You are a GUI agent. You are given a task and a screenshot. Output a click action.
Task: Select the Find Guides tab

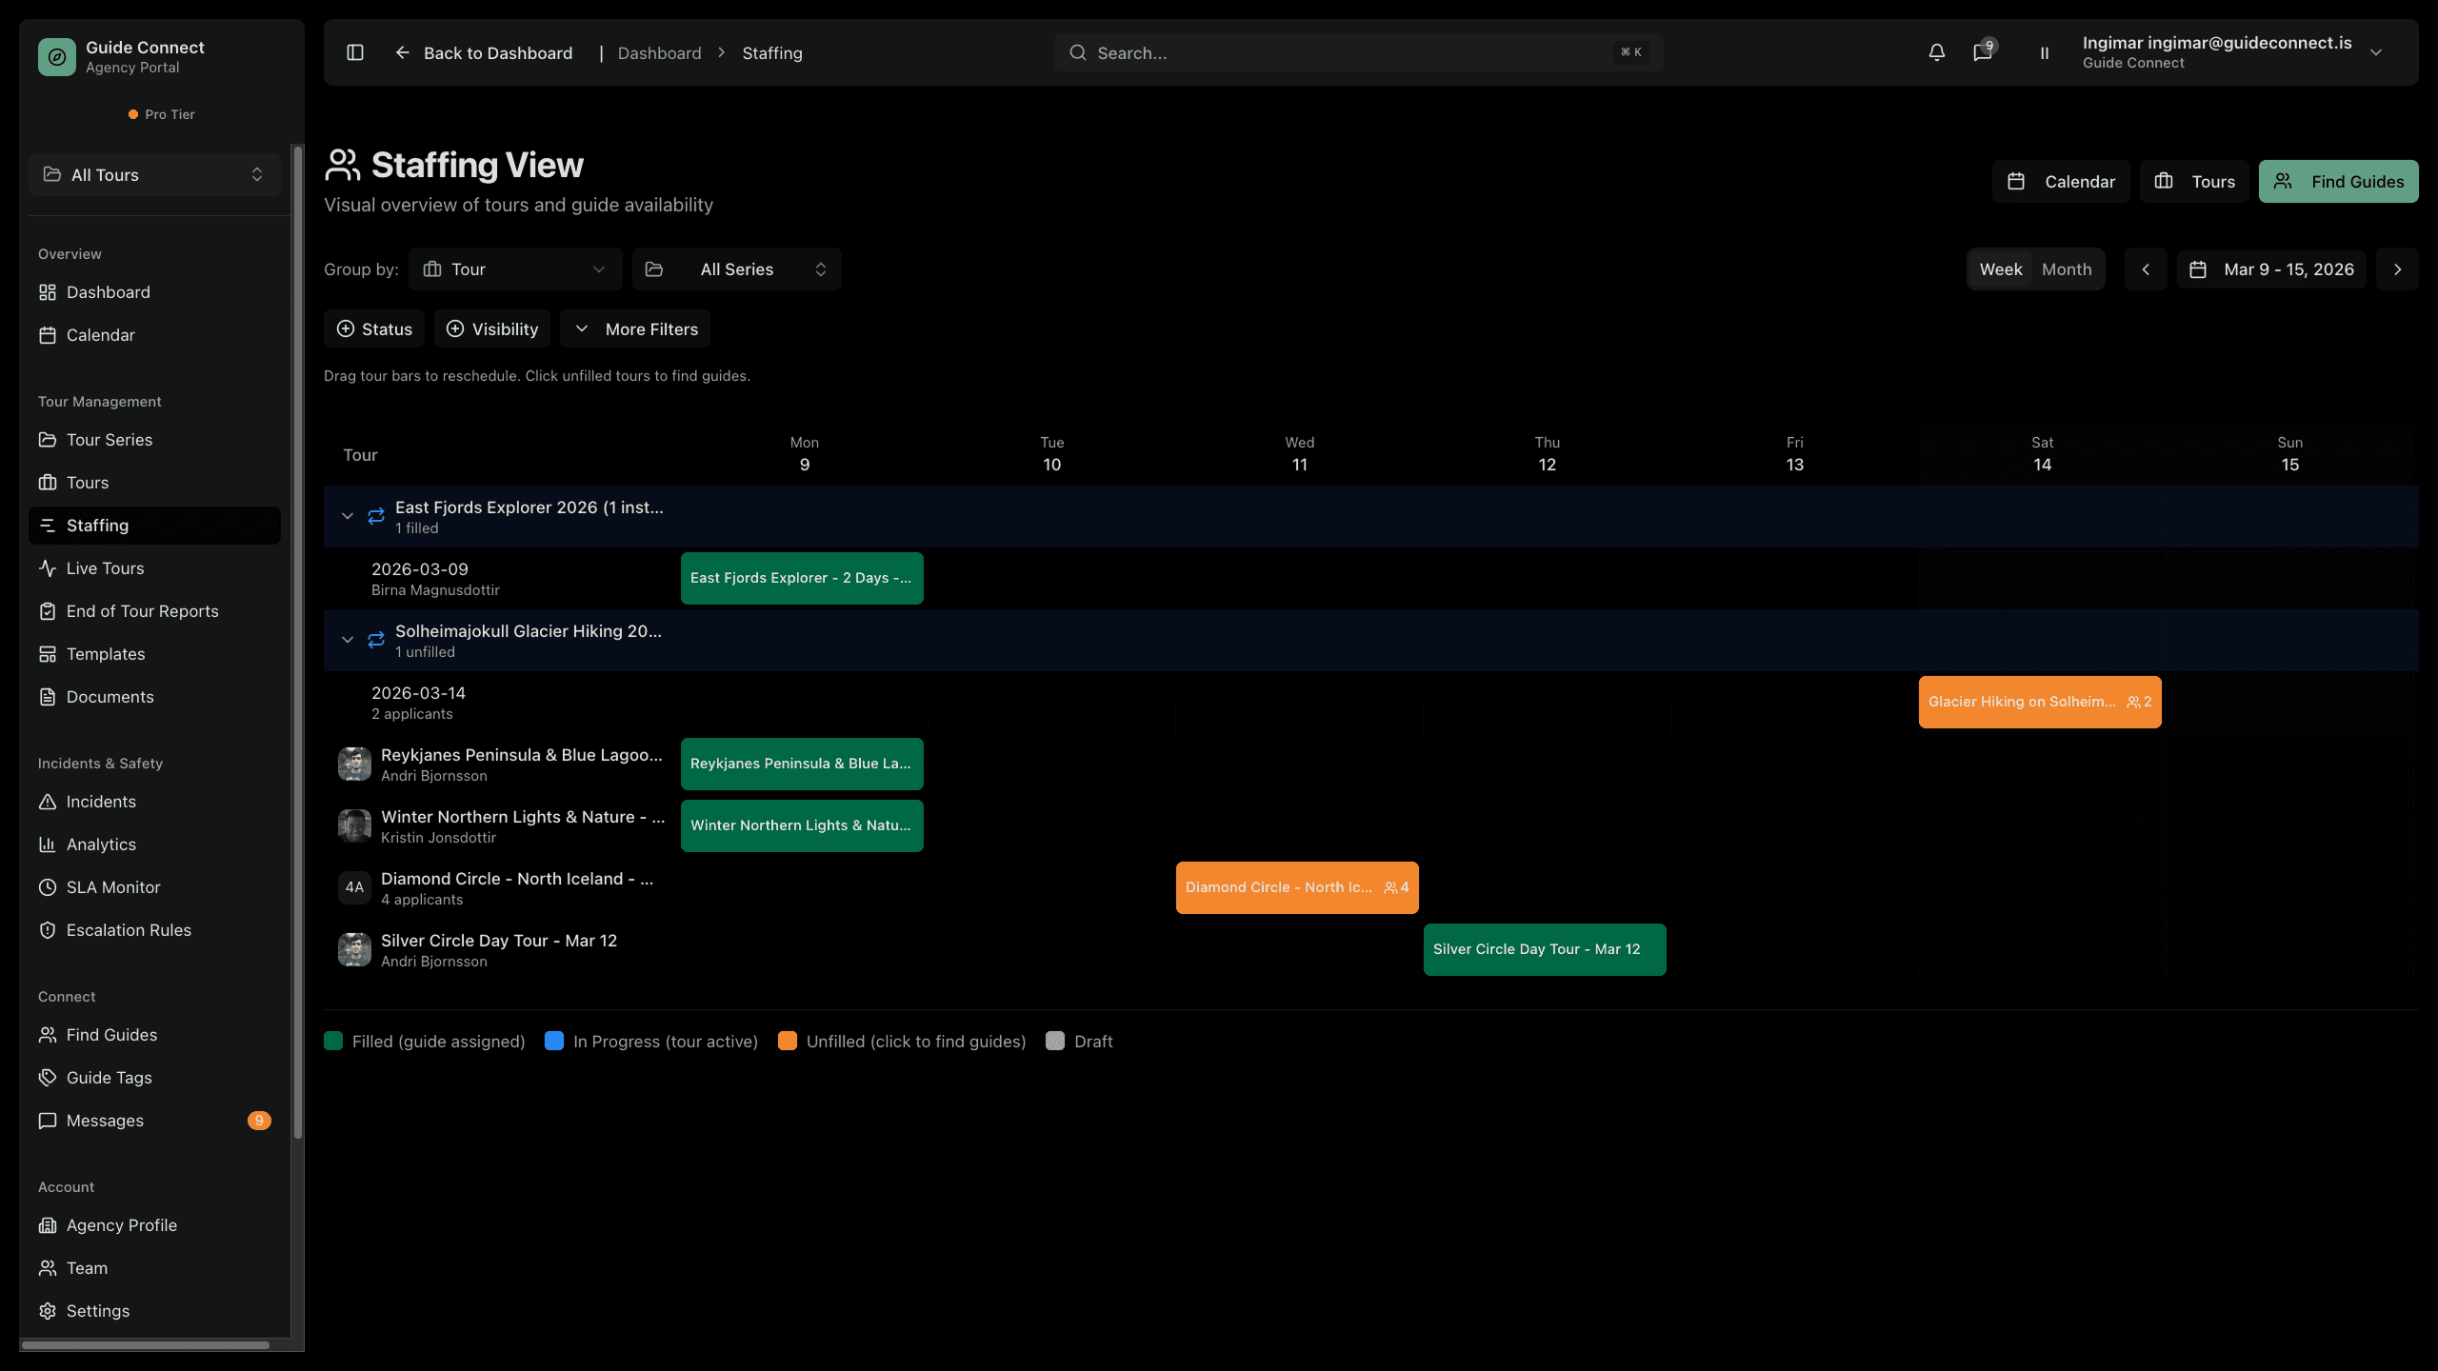click(2338, 181)
